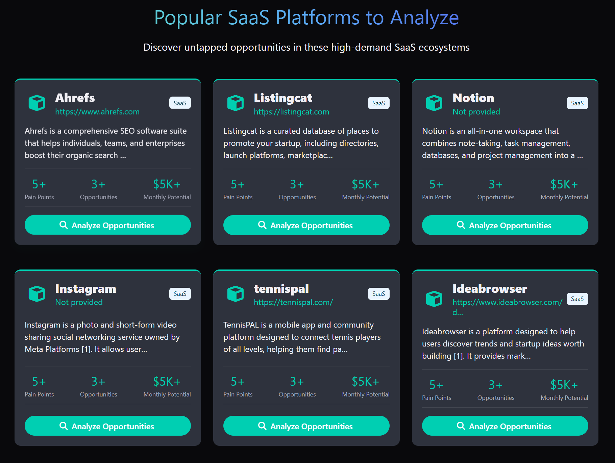Open the https://www.ahrefs.com link

(97, 112)
